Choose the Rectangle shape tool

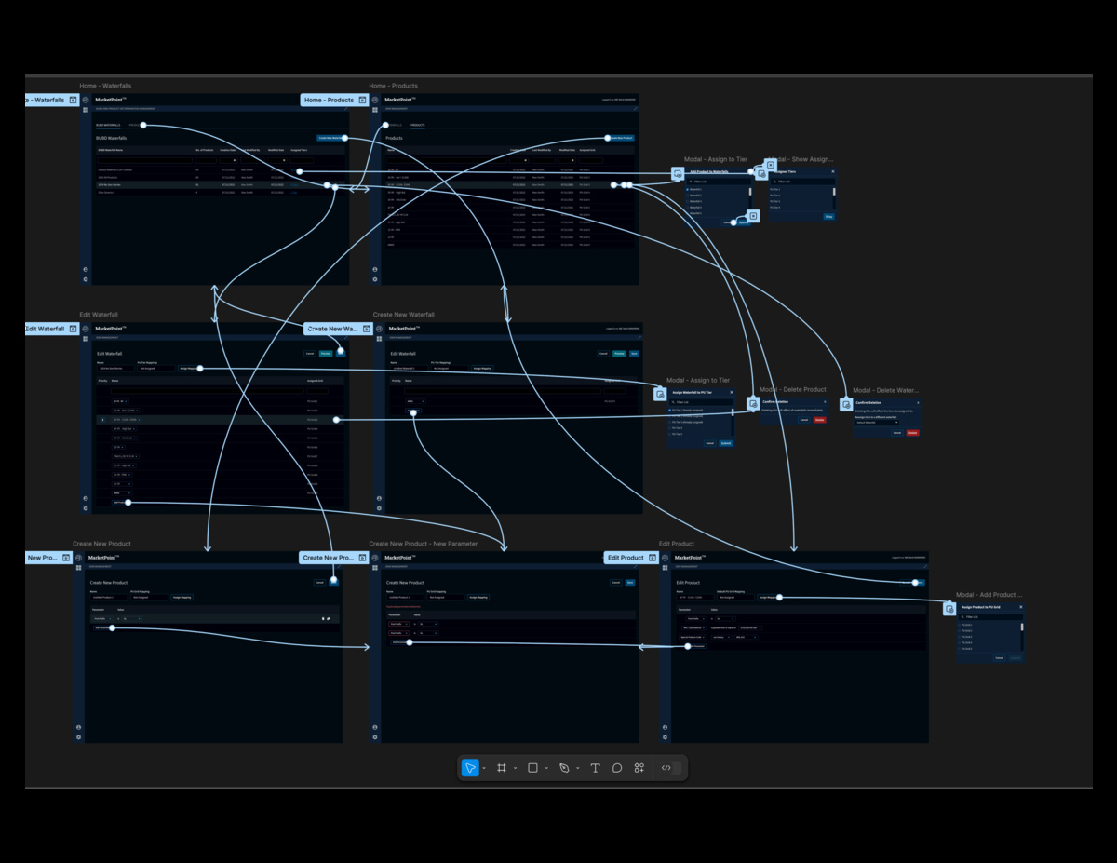[x=532, y=768]
